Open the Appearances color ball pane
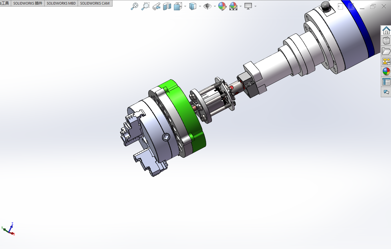The width and height of the screenshot is (391, 249). point(386,71)
